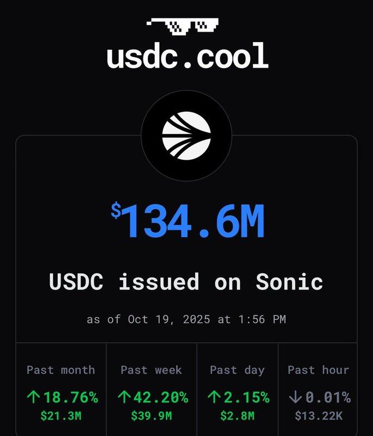373x436 pixels.
Task: Click the $21.3M monthly amount
Action: point(61,416)
